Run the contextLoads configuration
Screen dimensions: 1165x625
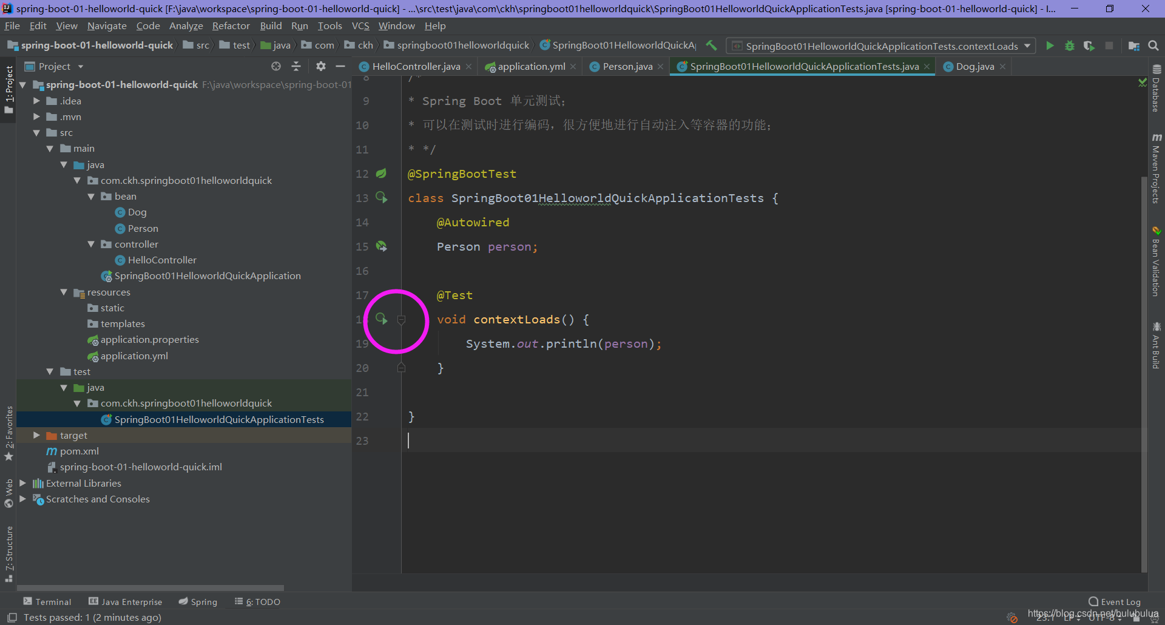1050,46
